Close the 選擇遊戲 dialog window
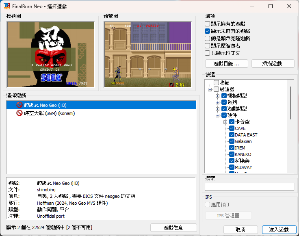 click(289, 6)
